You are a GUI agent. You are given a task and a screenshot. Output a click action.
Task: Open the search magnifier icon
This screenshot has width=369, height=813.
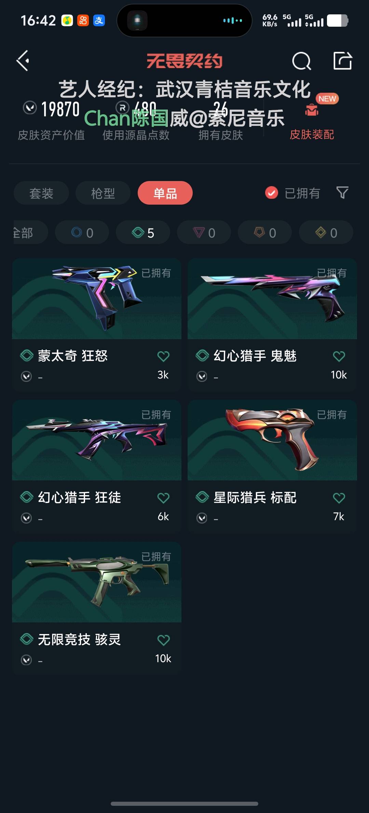pos(302,61)
